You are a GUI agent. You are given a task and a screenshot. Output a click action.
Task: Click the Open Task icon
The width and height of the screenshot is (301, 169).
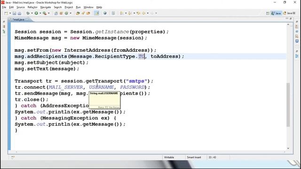(83, 13)
